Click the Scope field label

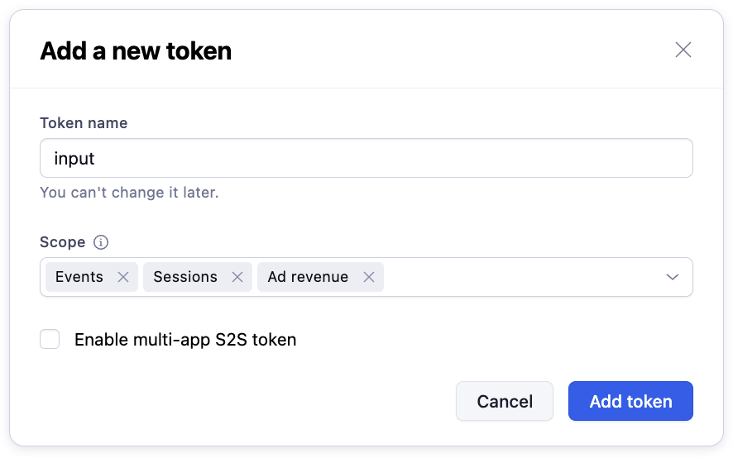(x=63, y=242)
